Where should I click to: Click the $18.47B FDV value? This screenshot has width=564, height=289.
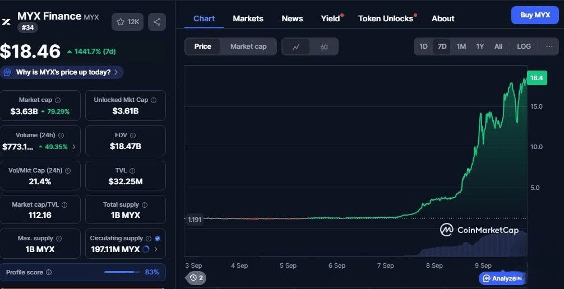point(125,146)
